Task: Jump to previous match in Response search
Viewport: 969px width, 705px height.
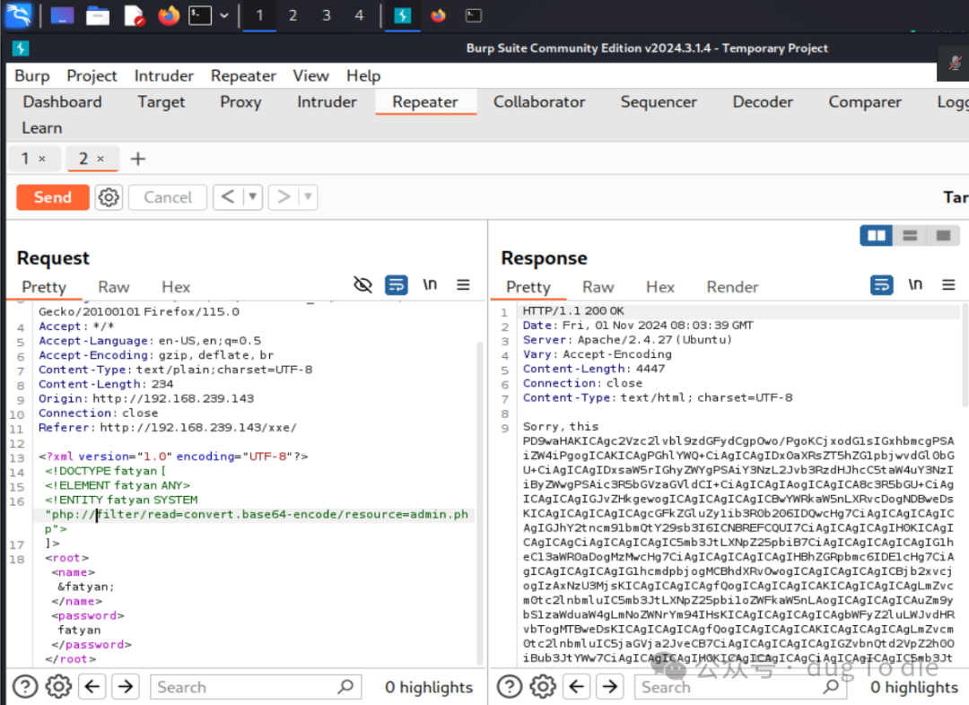Action: click(x=577, y=686)
